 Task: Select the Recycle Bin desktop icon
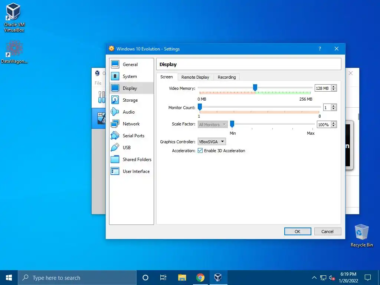[x=361, y=236]
